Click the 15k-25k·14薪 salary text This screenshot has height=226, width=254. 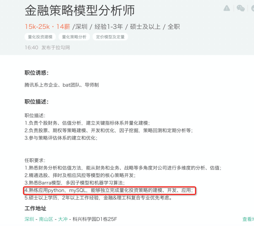(47, 27)
